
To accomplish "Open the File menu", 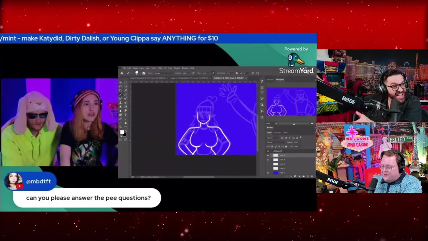I will click(124, 68).
